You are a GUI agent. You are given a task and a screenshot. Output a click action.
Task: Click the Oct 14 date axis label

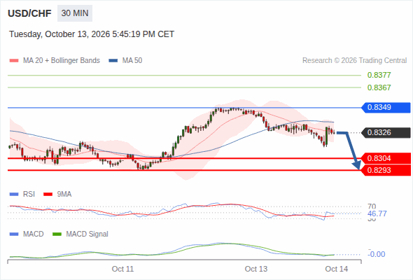pyautogui.click(x=337, y=269)
